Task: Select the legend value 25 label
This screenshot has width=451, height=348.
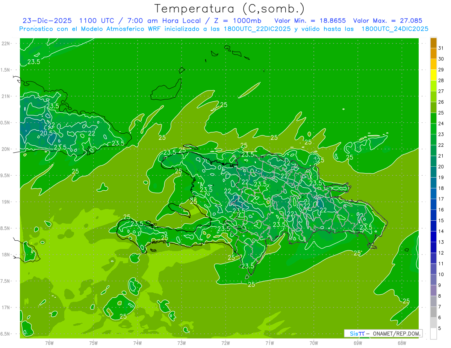Action: click(x=441, y=113)
